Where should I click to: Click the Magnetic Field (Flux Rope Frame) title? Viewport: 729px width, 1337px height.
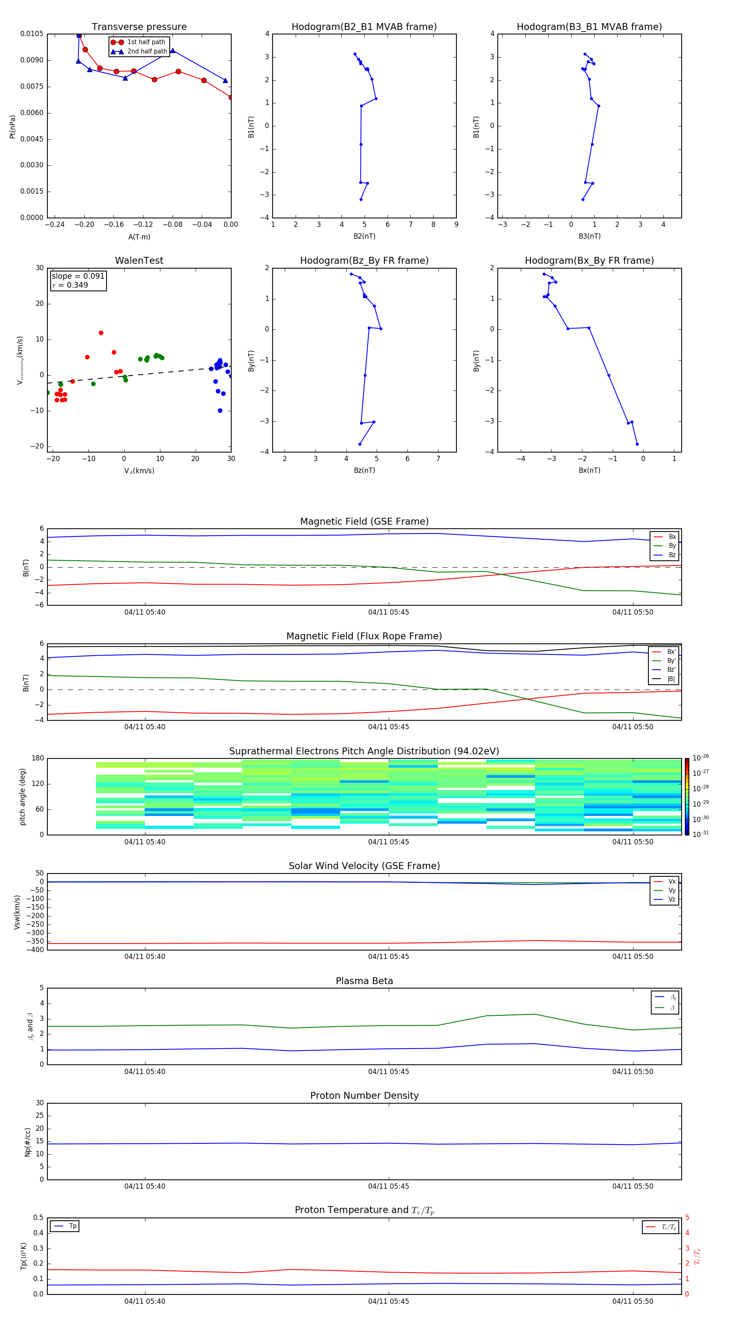click(364, 636)
